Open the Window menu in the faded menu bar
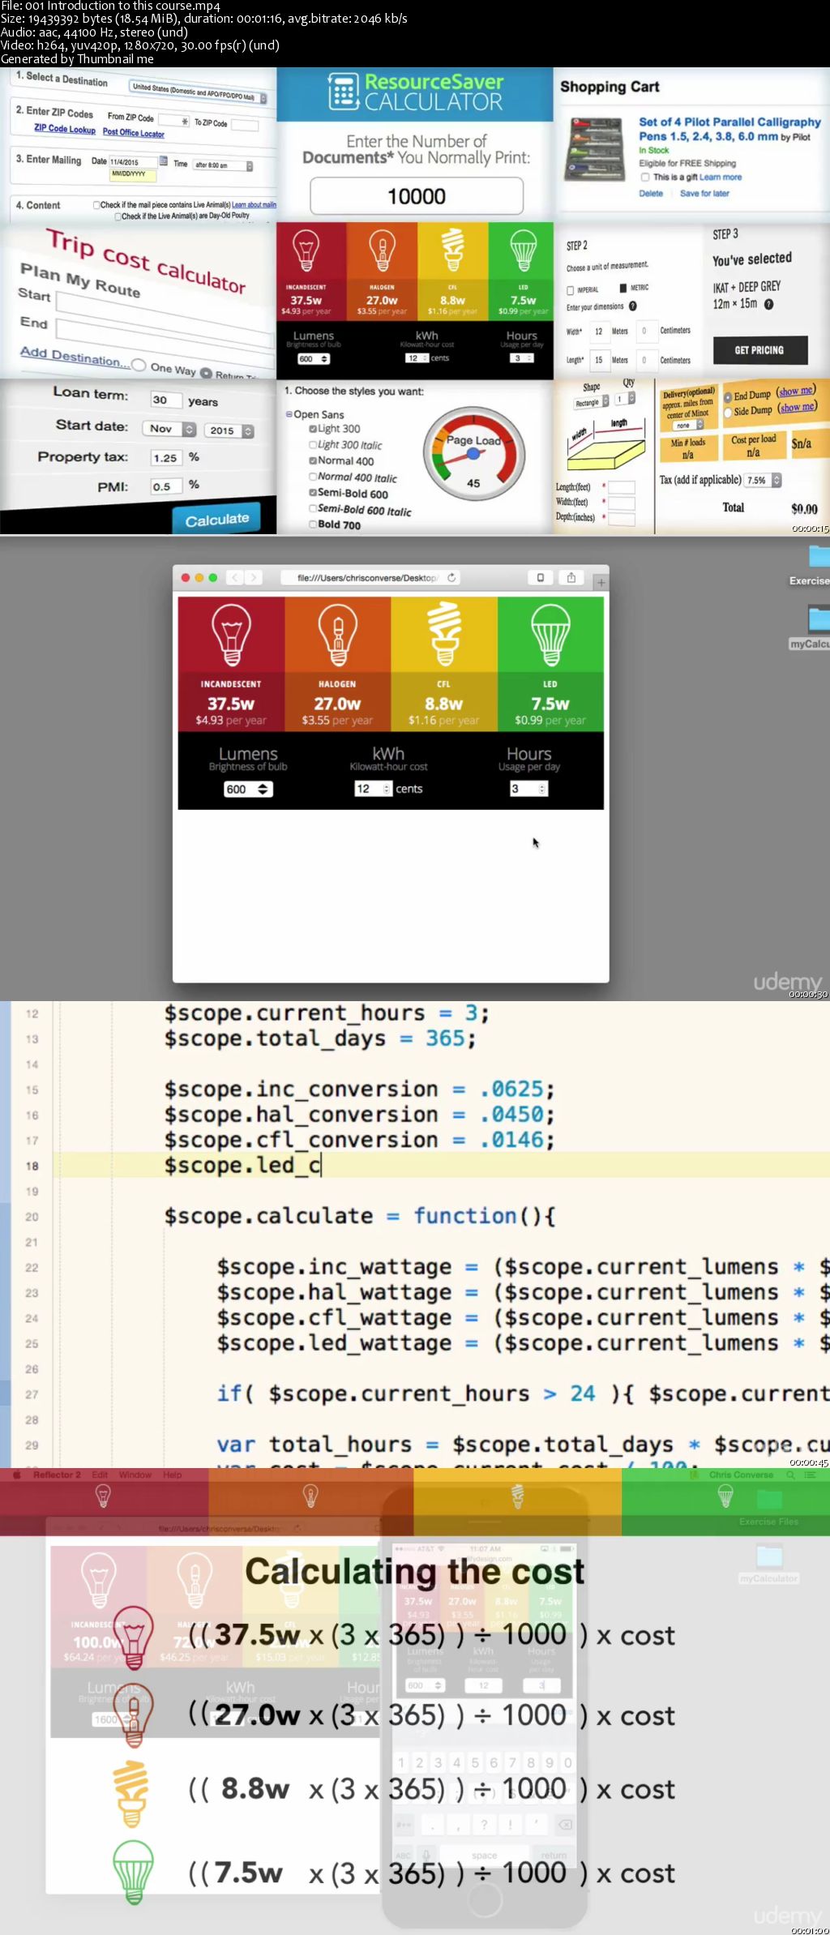The height and width of the screenshot is (1935, 830). (135, 1475)
